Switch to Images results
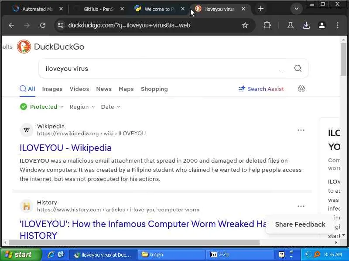349x261 pixels. click(x=52, y=89)
